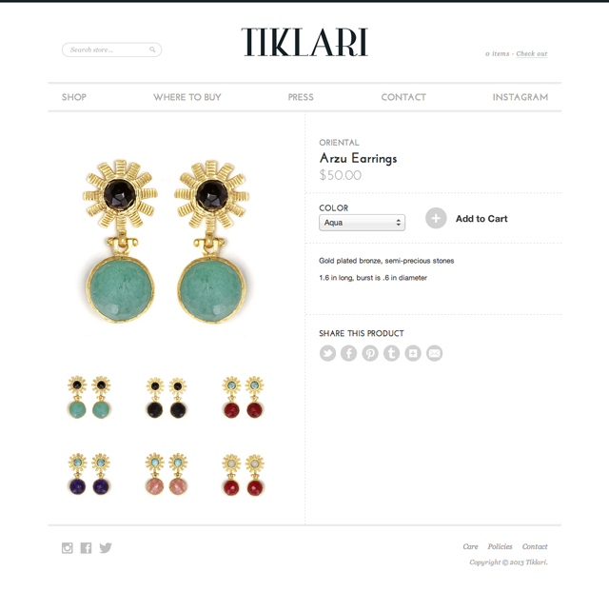
Task: Share product on Facebook icon
Action: coord(348,353)
